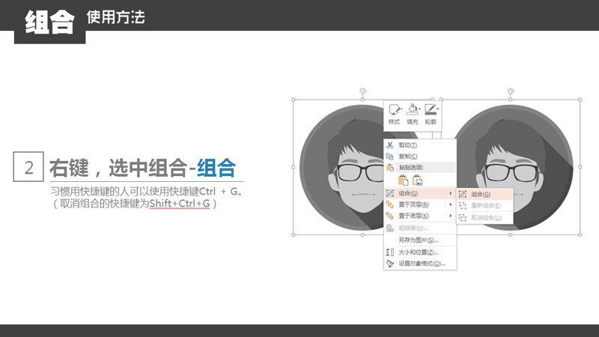Open 设置对象格式(O) menu entry
The image size is (599, 337).
click(x=422, y=264)
